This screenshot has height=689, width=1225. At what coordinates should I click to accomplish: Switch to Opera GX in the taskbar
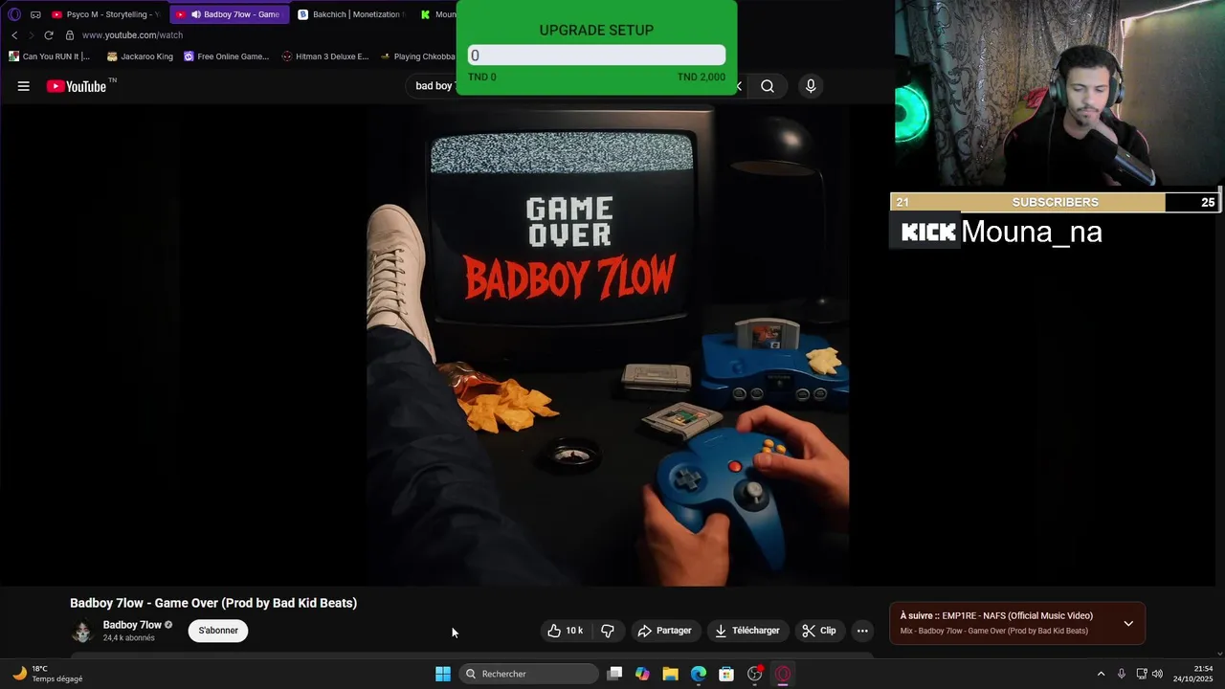(x=783, y=674)
